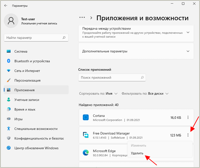Select Изменить in the context menu
200x168 pixels.
[138, 146]
